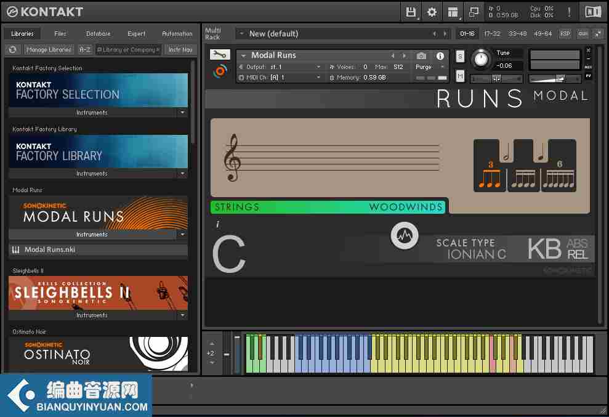The image size is (609, 417).
Task: Select next multi preset arrow
Action: pos(445,34)
